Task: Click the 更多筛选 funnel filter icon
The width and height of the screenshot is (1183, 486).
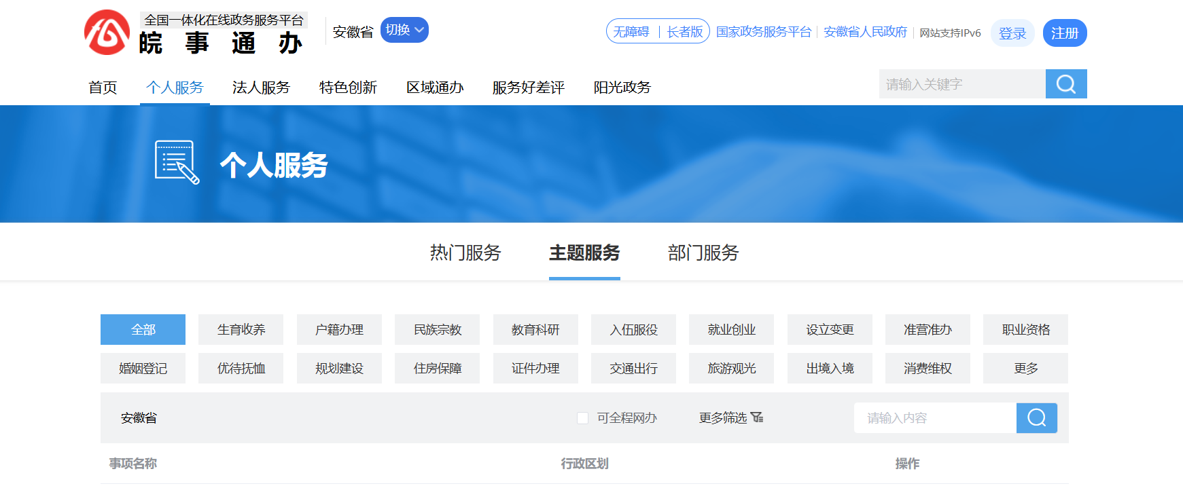Action: (757, 417)
